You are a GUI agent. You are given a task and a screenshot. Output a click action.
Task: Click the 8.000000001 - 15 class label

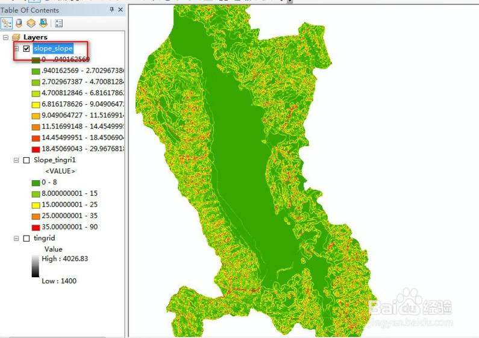click(x=70, y=193)
